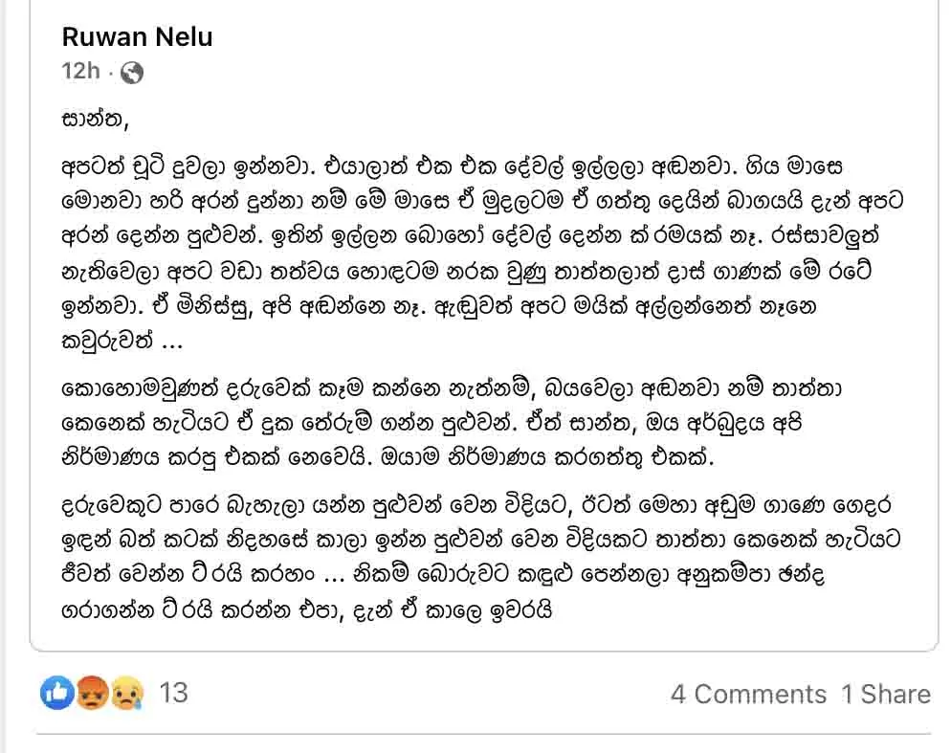Click last line ගරාගන්න ට්‍රයි කරන්න එපා

pos(307,609)
